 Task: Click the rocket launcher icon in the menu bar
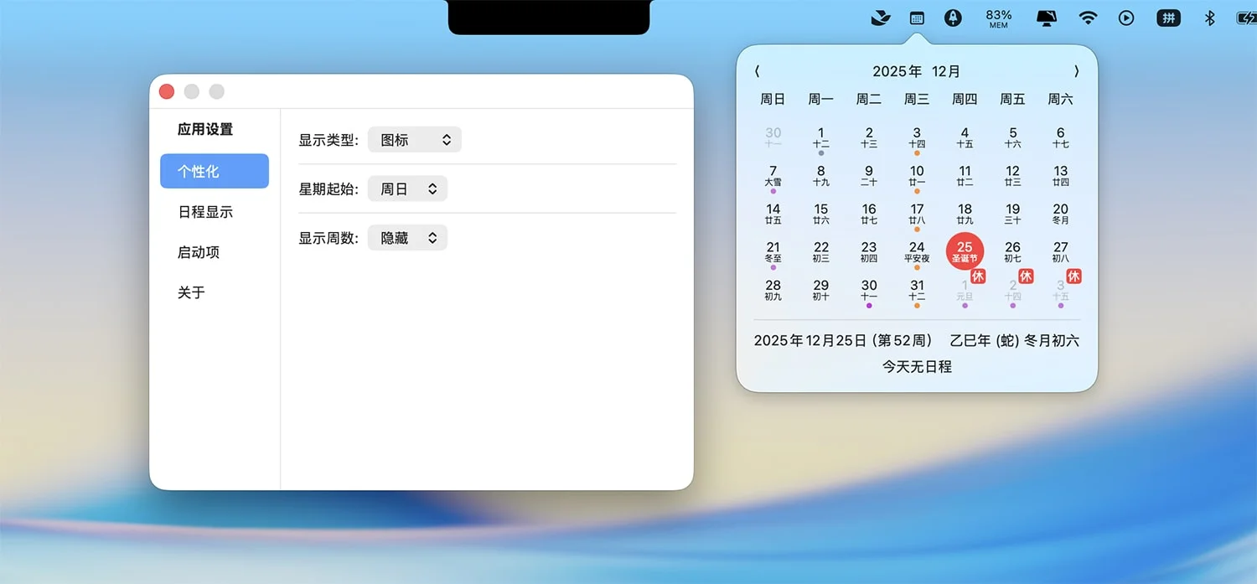(953, 17)
